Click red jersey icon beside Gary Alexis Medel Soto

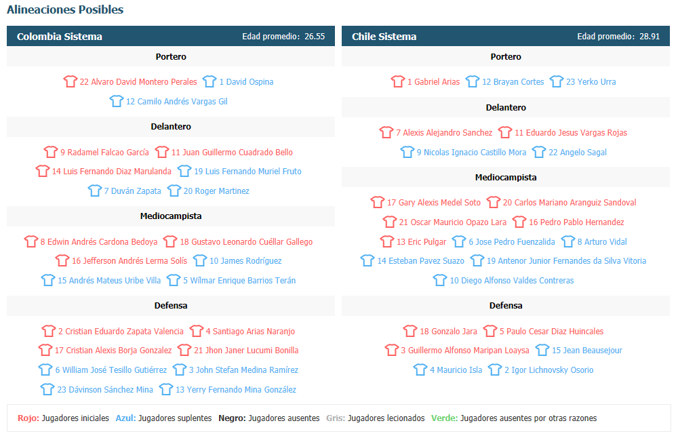(378, 202)
